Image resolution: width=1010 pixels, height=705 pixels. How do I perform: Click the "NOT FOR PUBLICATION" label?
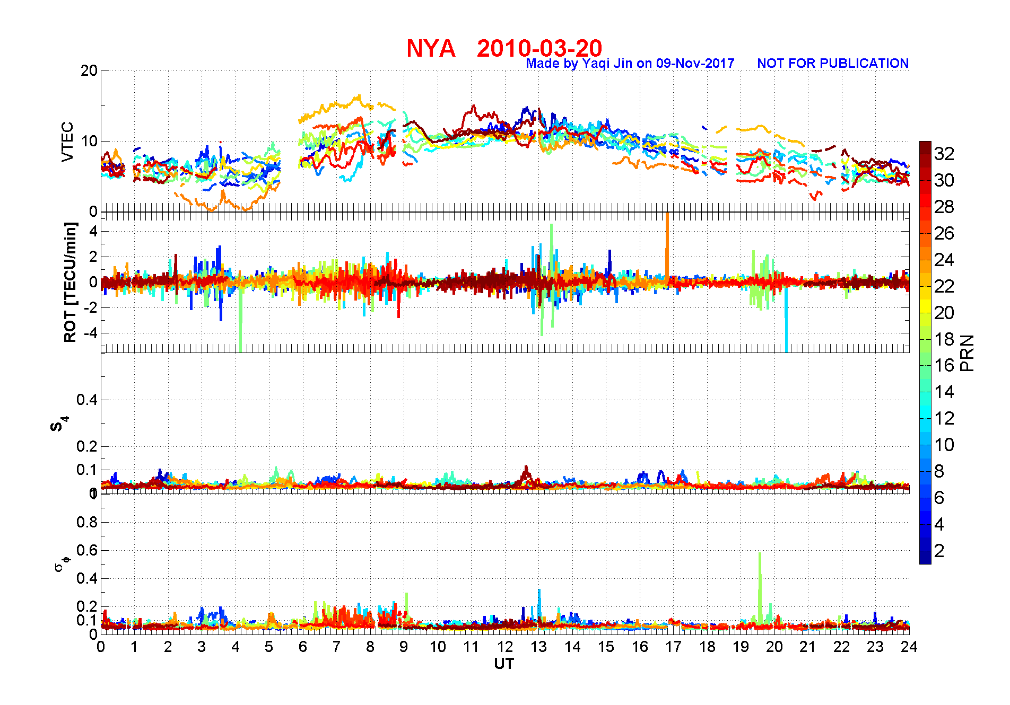click(x=833, y=64)
